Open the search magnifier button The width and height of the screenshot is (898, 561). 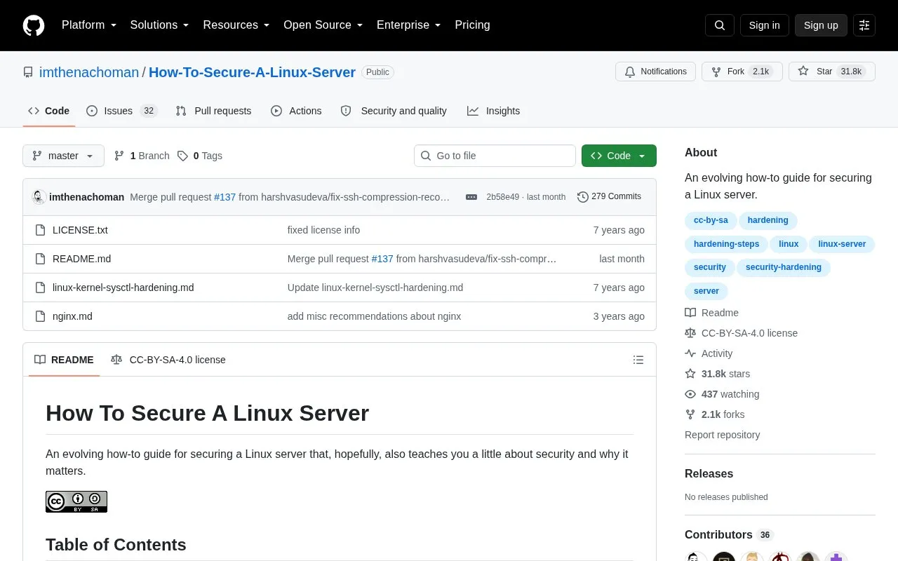pos(720,25)
